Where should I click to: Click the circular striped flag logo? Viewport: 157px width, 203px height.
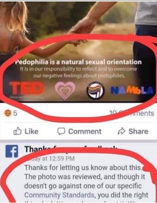pos(95,91)
